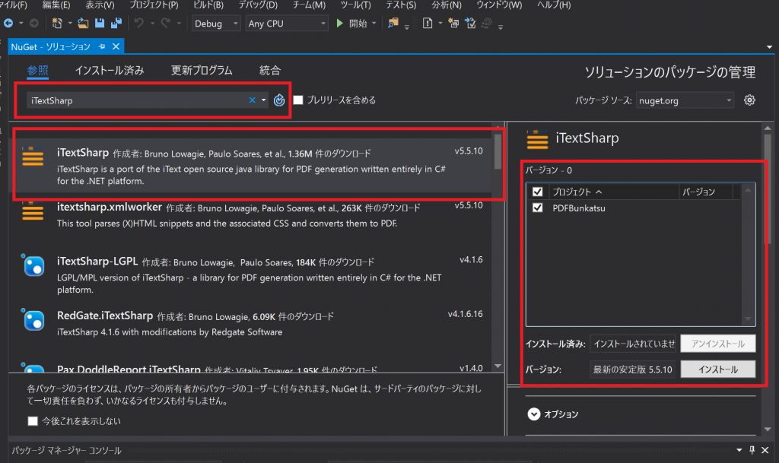779x463 pixels.
Task: Open the Any CPU platform dropdown
Action: pyautogui.click(x=286, y=23)
